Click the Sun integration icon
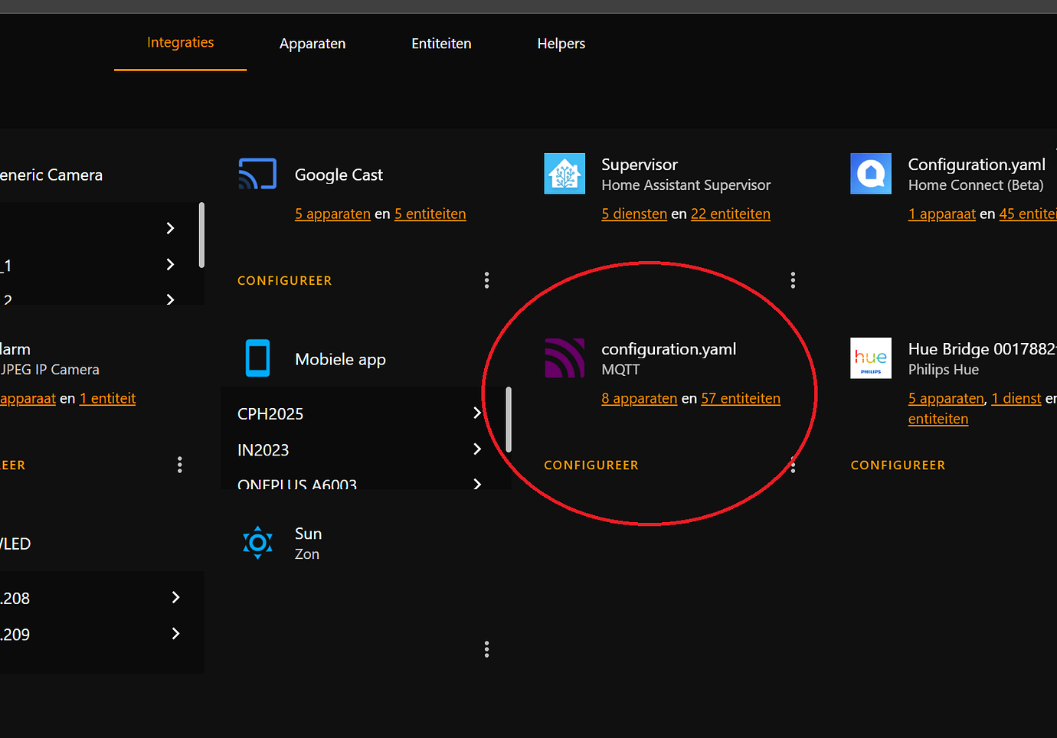Image resolution: width=1057 pixels, height=738 pixels. point(257,543)
